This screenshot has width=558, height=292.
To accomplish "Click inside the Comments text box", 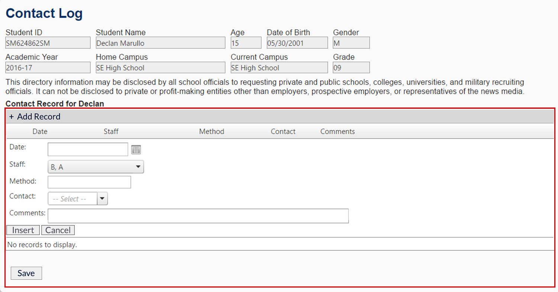I will coord(198,216).
